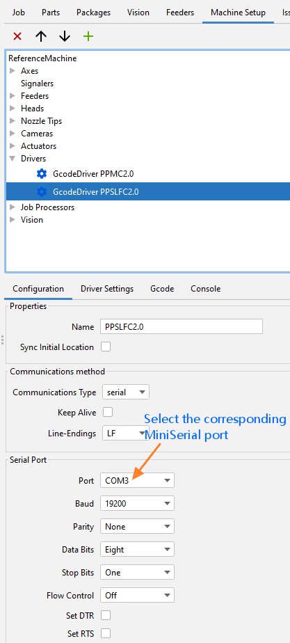Move item up with up arrow icon
The height and width of the screenshot is (643, 290).
[41, 36]
